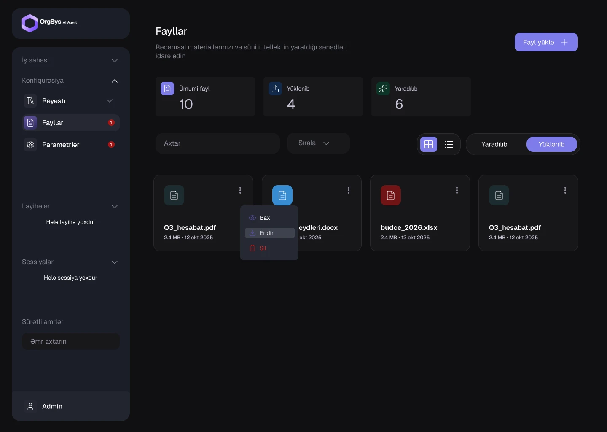Focus the Axtar search field
The image size is (607, 432).
(x=218, y=143)
